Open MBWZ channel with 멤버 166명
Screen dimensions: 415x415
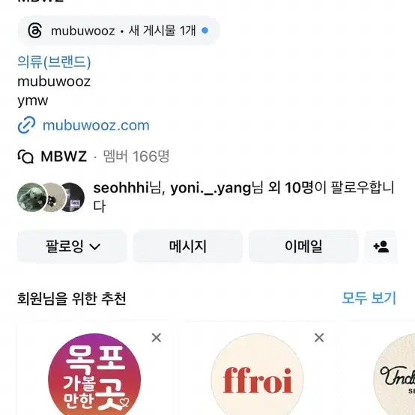point(94,157)
